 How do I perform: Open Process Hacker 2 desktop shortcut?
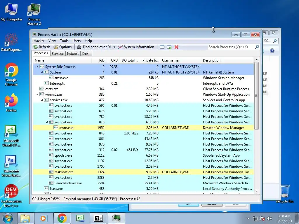[x=34, y=14]
